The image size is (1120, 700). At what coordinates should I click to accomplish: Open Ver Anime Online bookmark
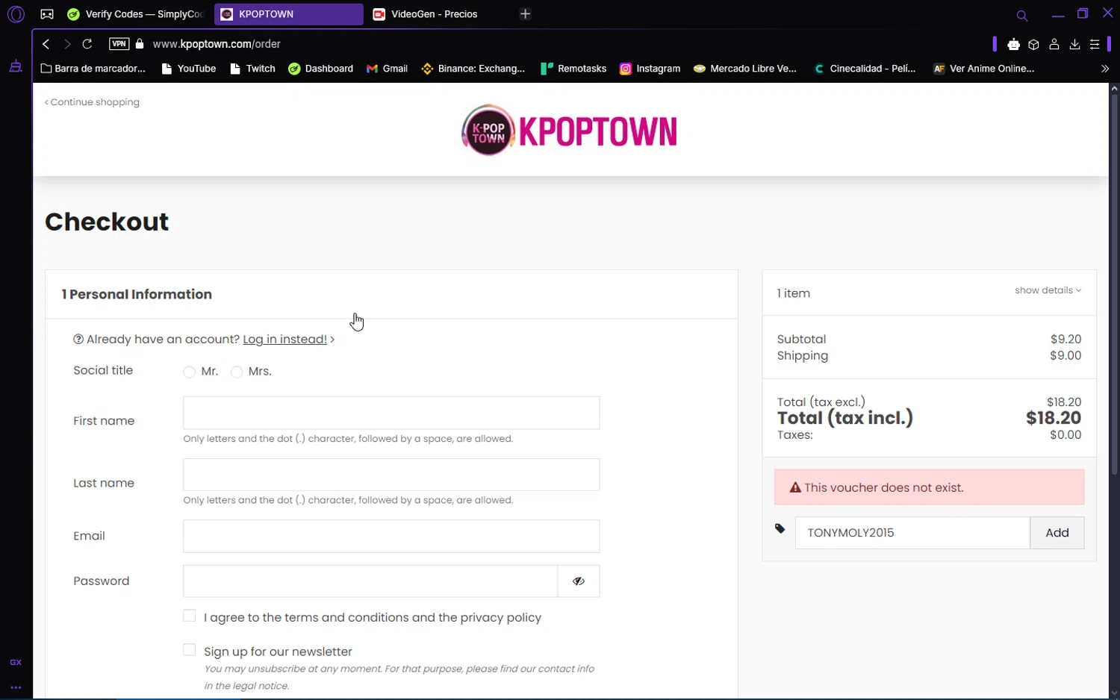click(x=984, y=69)
